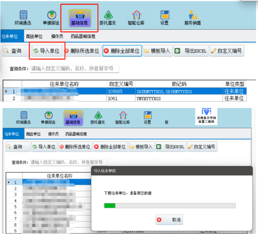
Task: Open 智能仓库 icon in the lower screenshot
Action: (x=122, y=118)
